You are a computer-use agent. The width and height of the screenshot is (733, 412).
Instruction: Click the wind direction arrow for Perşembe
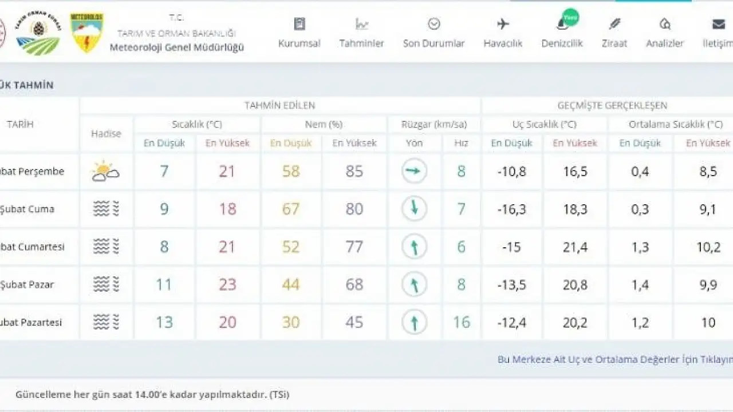coord(414,171)
